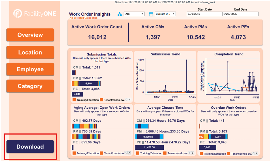Click Tenant/condo swatch in Submission Totals legend
The width and height of the screenshot is (270, 161).
[x=101, y=100]
